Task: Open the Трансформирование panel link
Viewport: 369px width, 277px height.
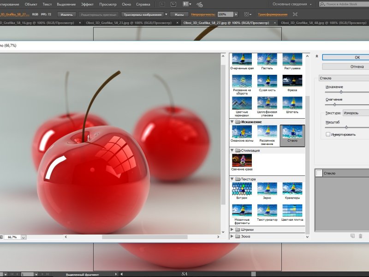Action: click(273, 14)
